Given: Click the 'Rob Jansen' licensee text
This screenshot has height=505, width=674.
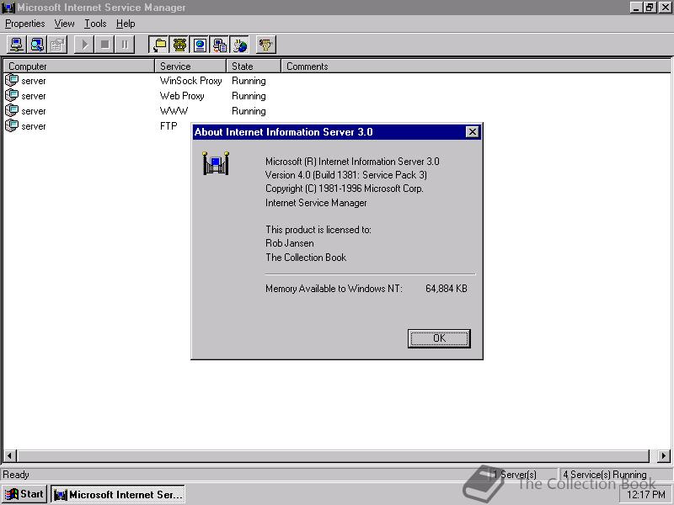Looking at the screenshot, I should coord(290,243).
